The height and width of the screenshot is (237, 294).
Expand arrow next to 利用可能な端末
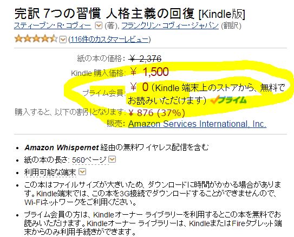[82, 172]
